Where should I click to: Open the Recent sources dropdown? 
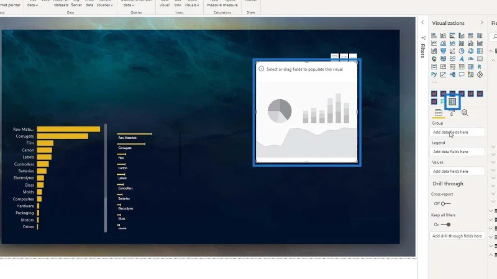click(x=104, y=4)
